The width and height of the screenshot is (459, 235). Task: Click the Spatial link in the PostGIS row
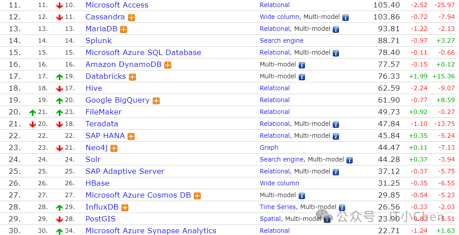270,219
